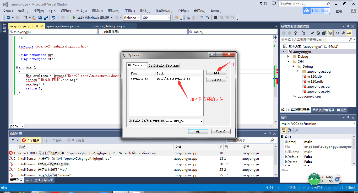Expand the zuoyongyu.tlog folder

click(x=298, y=71)
